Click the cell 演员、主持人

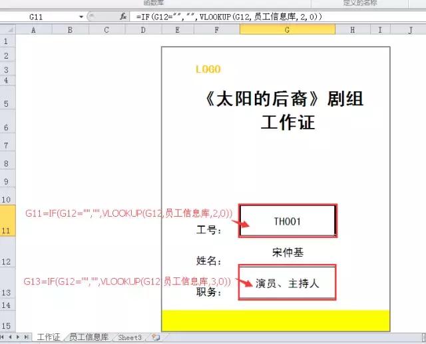pos(288,283)
